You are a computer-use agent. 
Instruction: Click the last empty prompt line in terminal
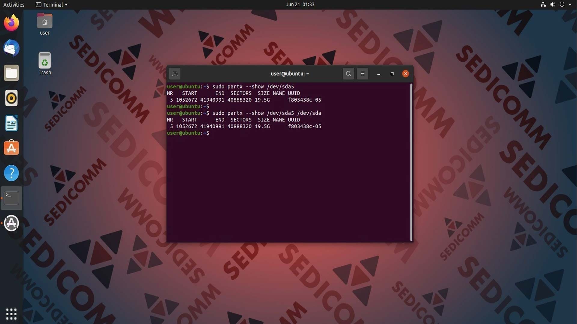tap(188, 133)
